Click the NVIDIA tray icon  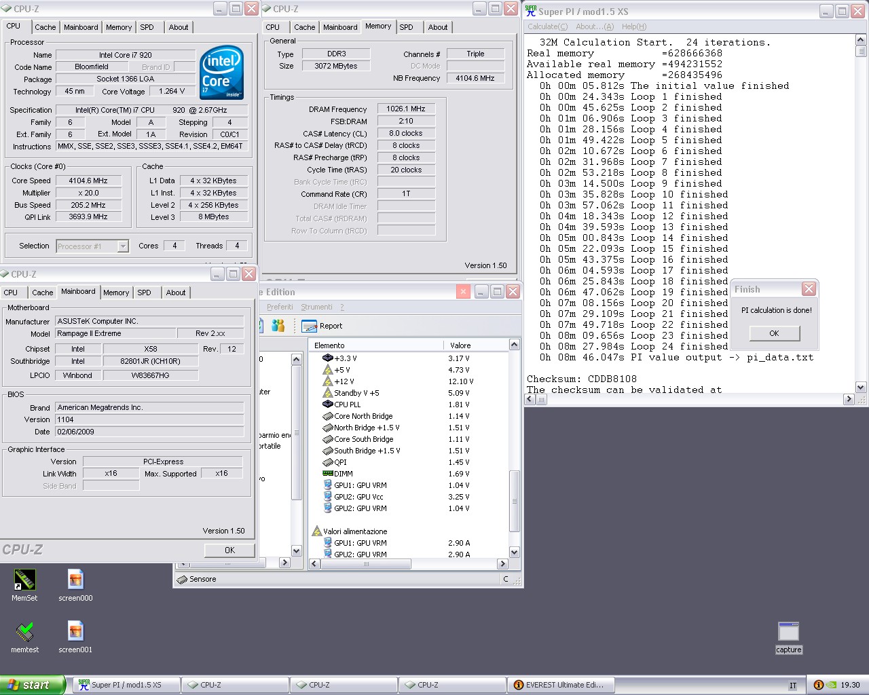[832, 685]
